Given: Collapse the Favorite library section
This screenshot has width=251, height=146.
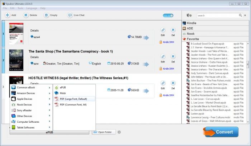Looking at the screenshot, I should [x=216, y=39].
